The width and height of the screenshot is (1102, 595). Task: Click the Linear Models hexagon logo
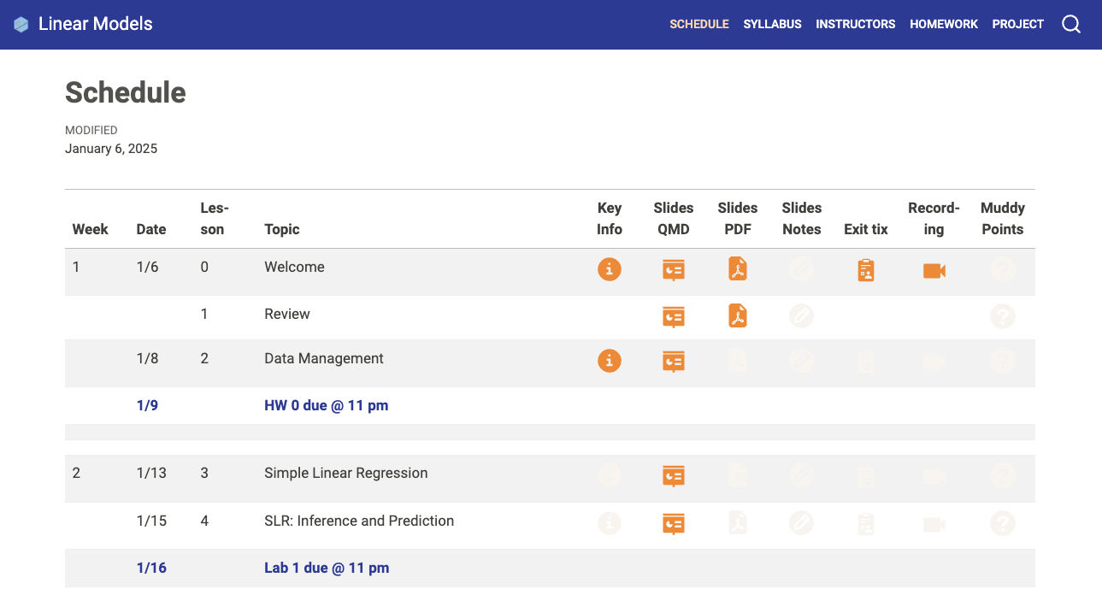point(21,25)
